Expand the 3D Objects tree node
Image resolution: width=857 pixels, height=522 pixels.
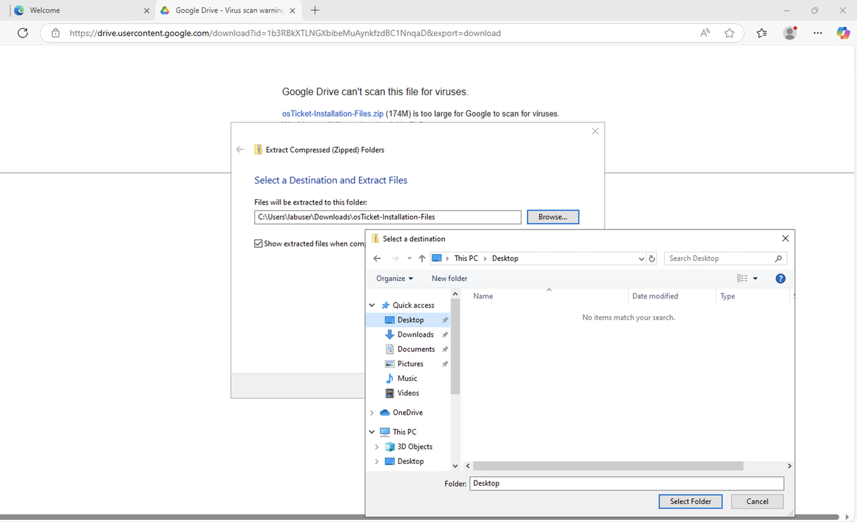point(377,447)
